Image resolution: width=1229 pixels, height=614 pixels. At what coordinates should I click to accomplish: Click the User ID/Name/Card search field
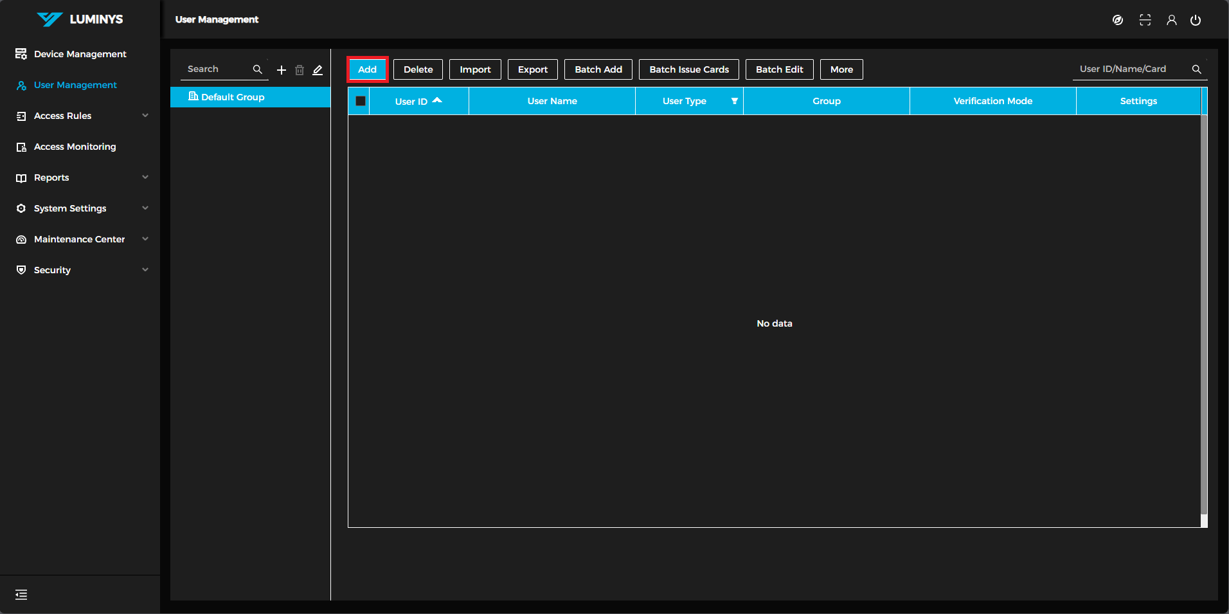[1131, 69]
